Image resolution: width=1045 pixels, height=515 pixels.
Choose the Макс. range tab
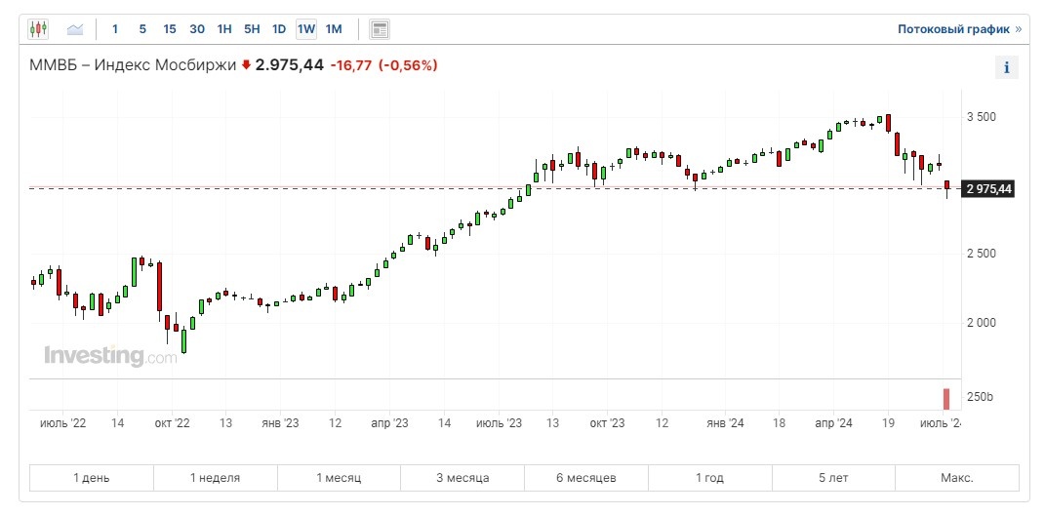(957, 478)
